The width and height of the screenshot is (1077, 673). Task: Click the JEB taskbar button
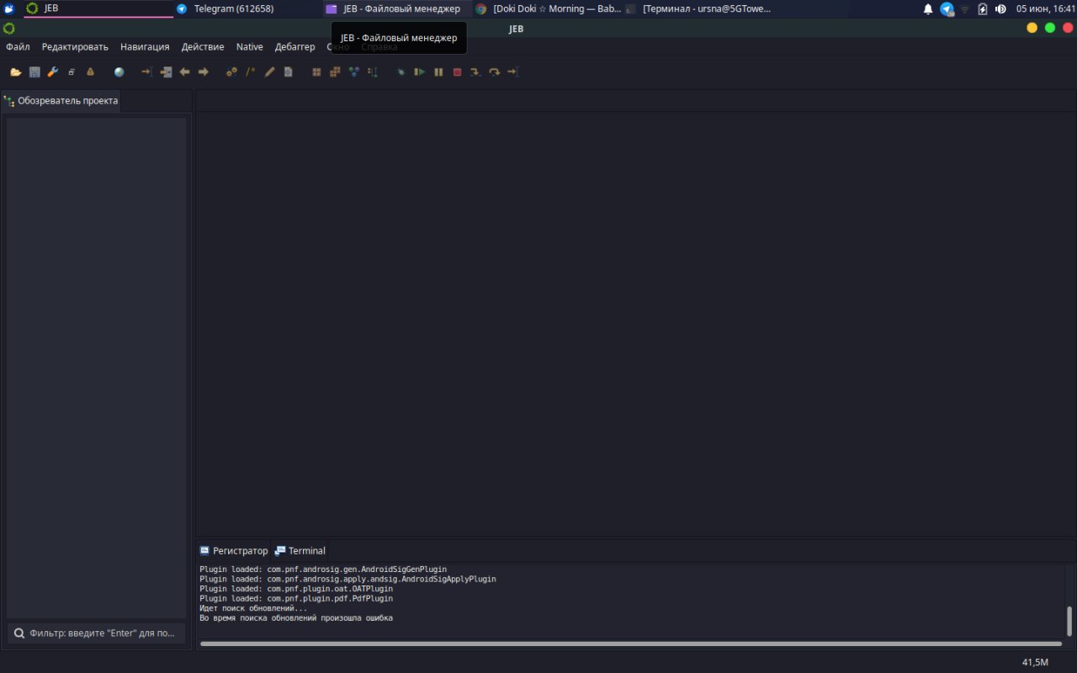click(98, 8)
